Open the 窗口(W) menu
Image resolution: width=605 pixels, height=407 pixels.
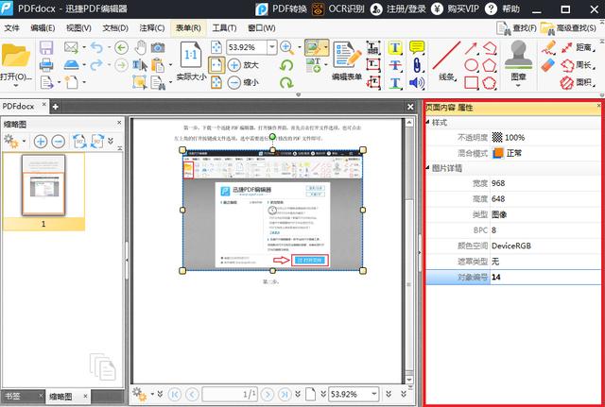[262, 28]
